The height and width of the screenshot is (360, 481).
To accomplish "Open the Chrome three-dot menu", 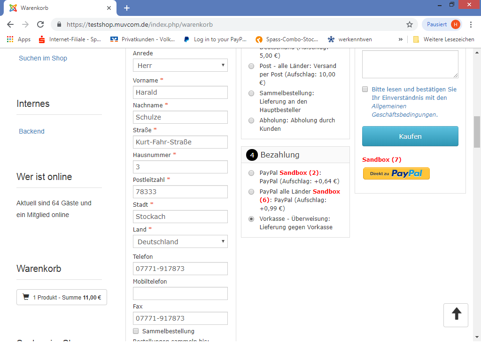I will pyautogui.click(x=471, y=24).
